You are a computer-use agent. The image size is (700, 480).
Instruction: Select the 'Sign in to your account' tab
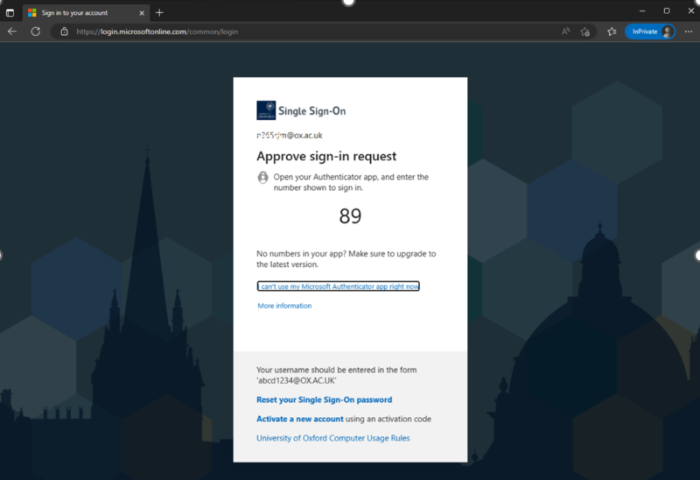point(79,12)
